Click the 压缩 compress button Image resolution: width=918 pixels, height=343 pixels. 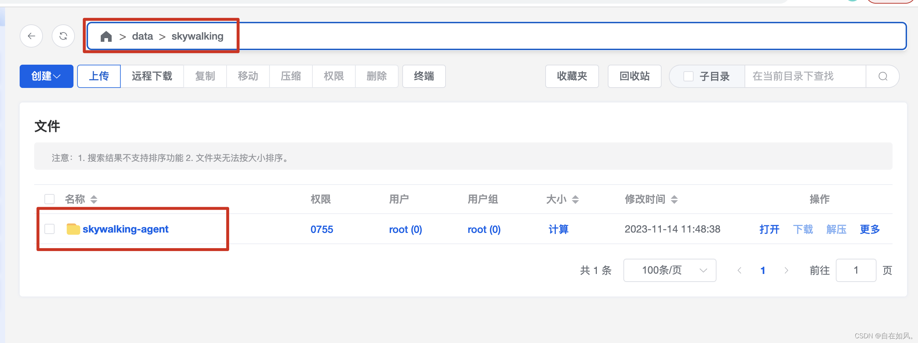291,76
